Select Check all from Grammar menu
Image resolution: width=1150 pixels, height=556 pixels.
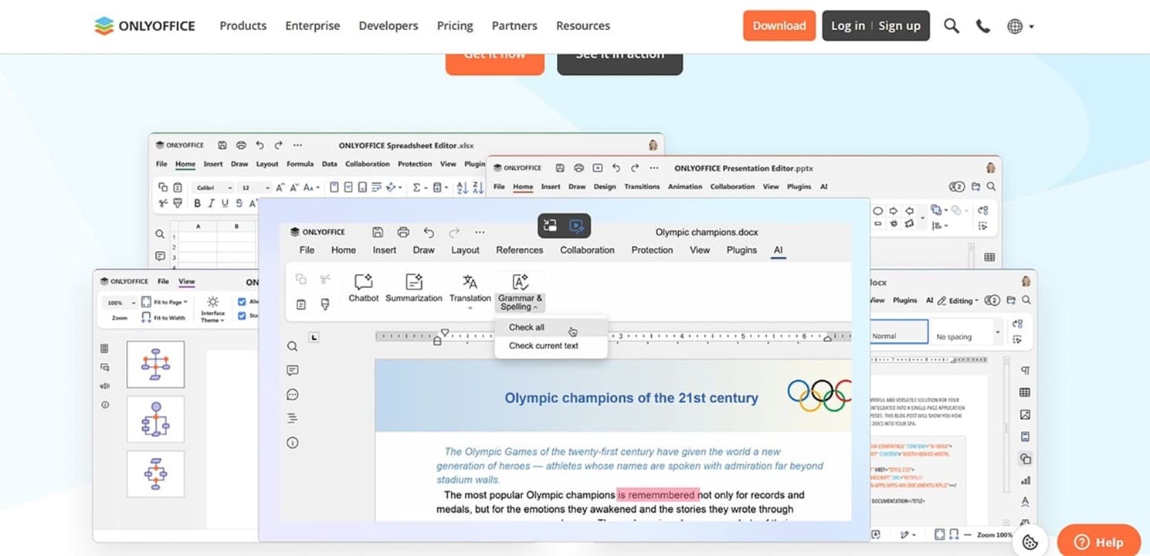[551, 327]
